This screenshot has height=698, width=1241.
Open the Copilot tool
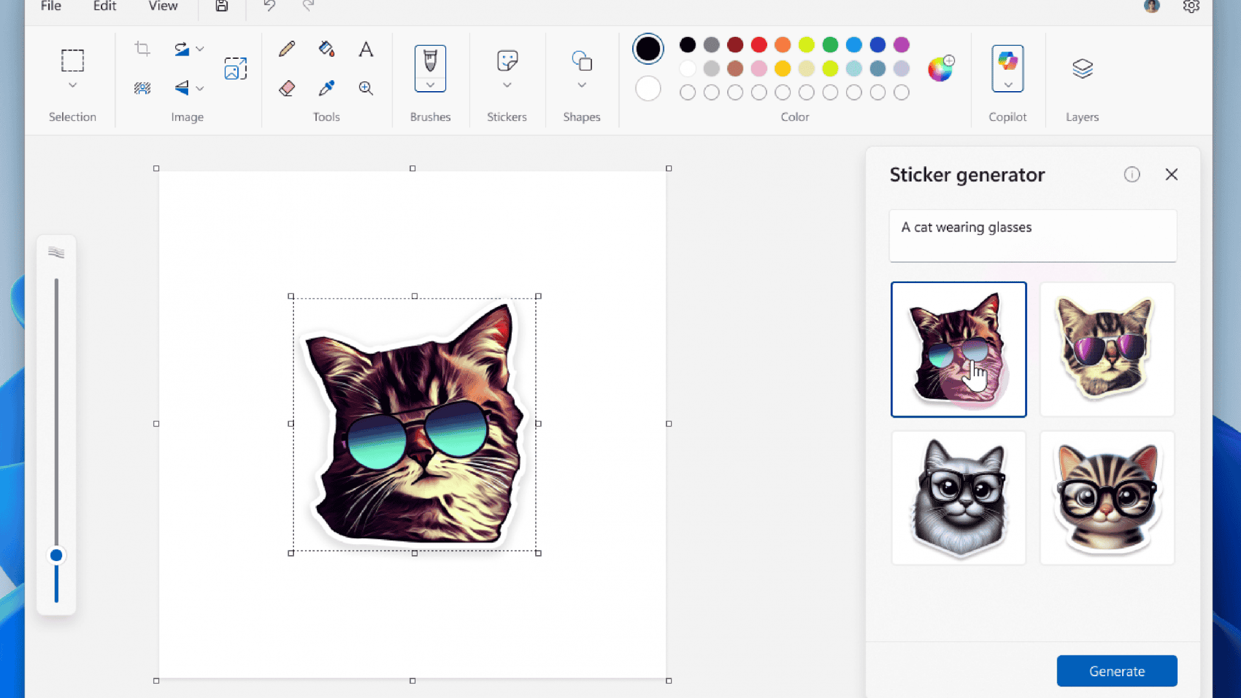click(x=1008, y=61)
